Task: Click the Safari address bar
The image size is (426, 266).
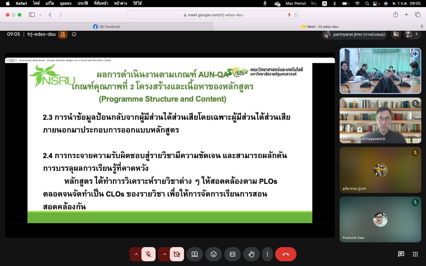Action: coord(213,15)
